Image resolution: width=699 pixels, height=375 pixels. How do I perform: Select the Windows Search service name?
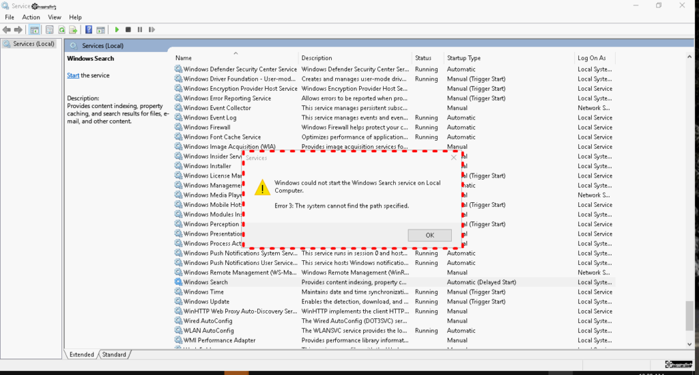coord(205,282)
